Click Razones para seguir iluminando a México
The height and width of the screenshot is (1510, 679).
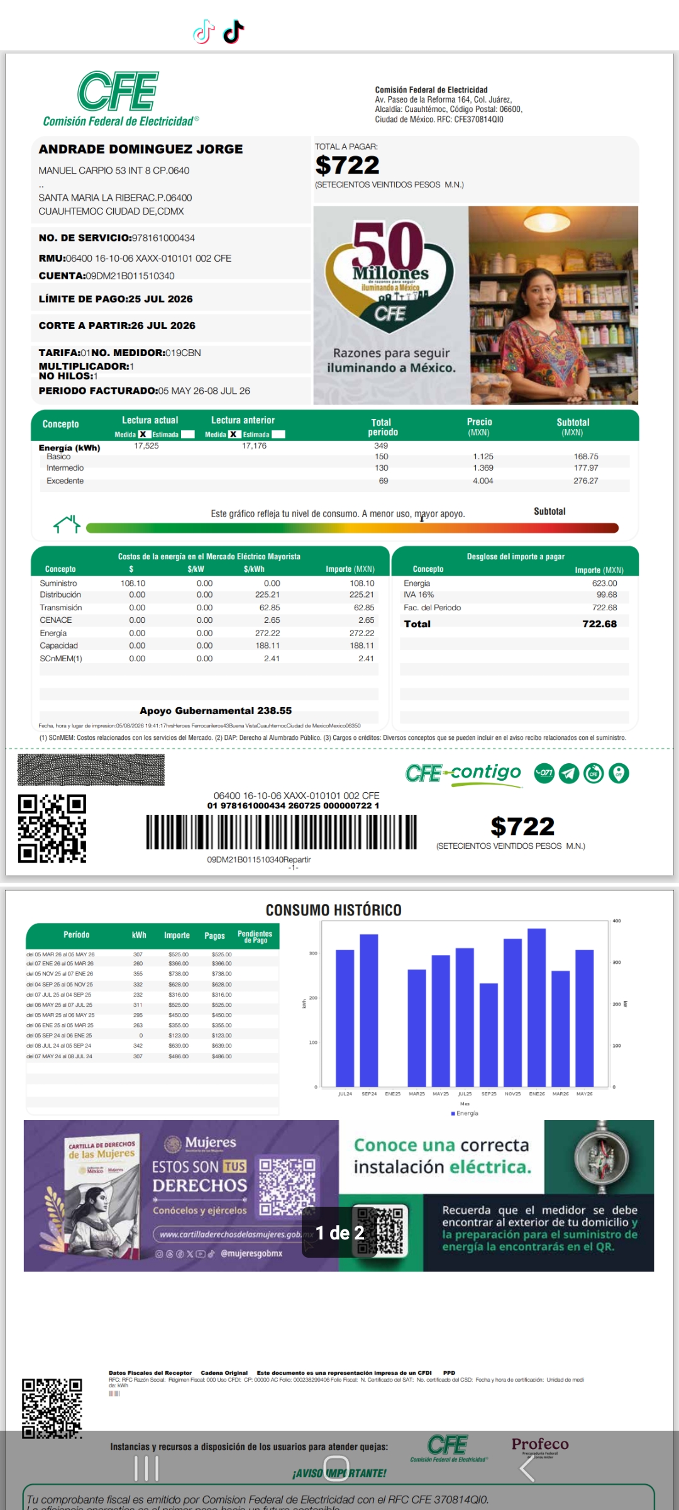(x=391, y=361)
